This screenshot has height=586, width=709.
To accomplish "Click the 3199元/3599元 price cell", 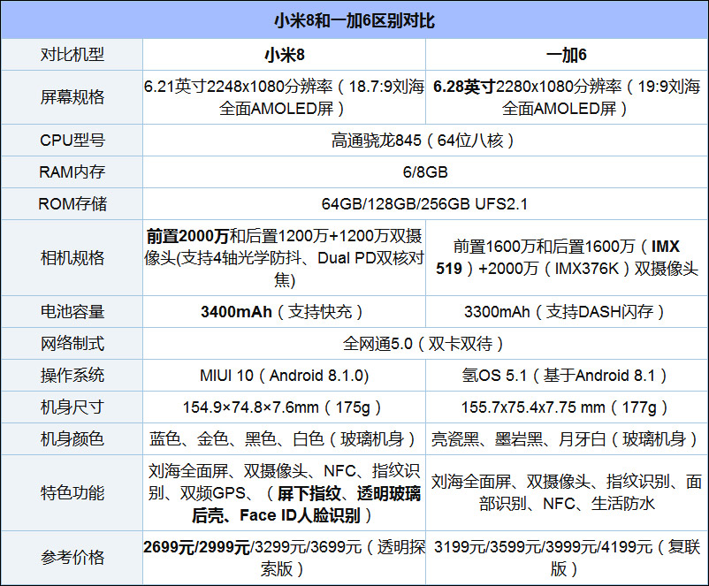I will tap(567, 558).
